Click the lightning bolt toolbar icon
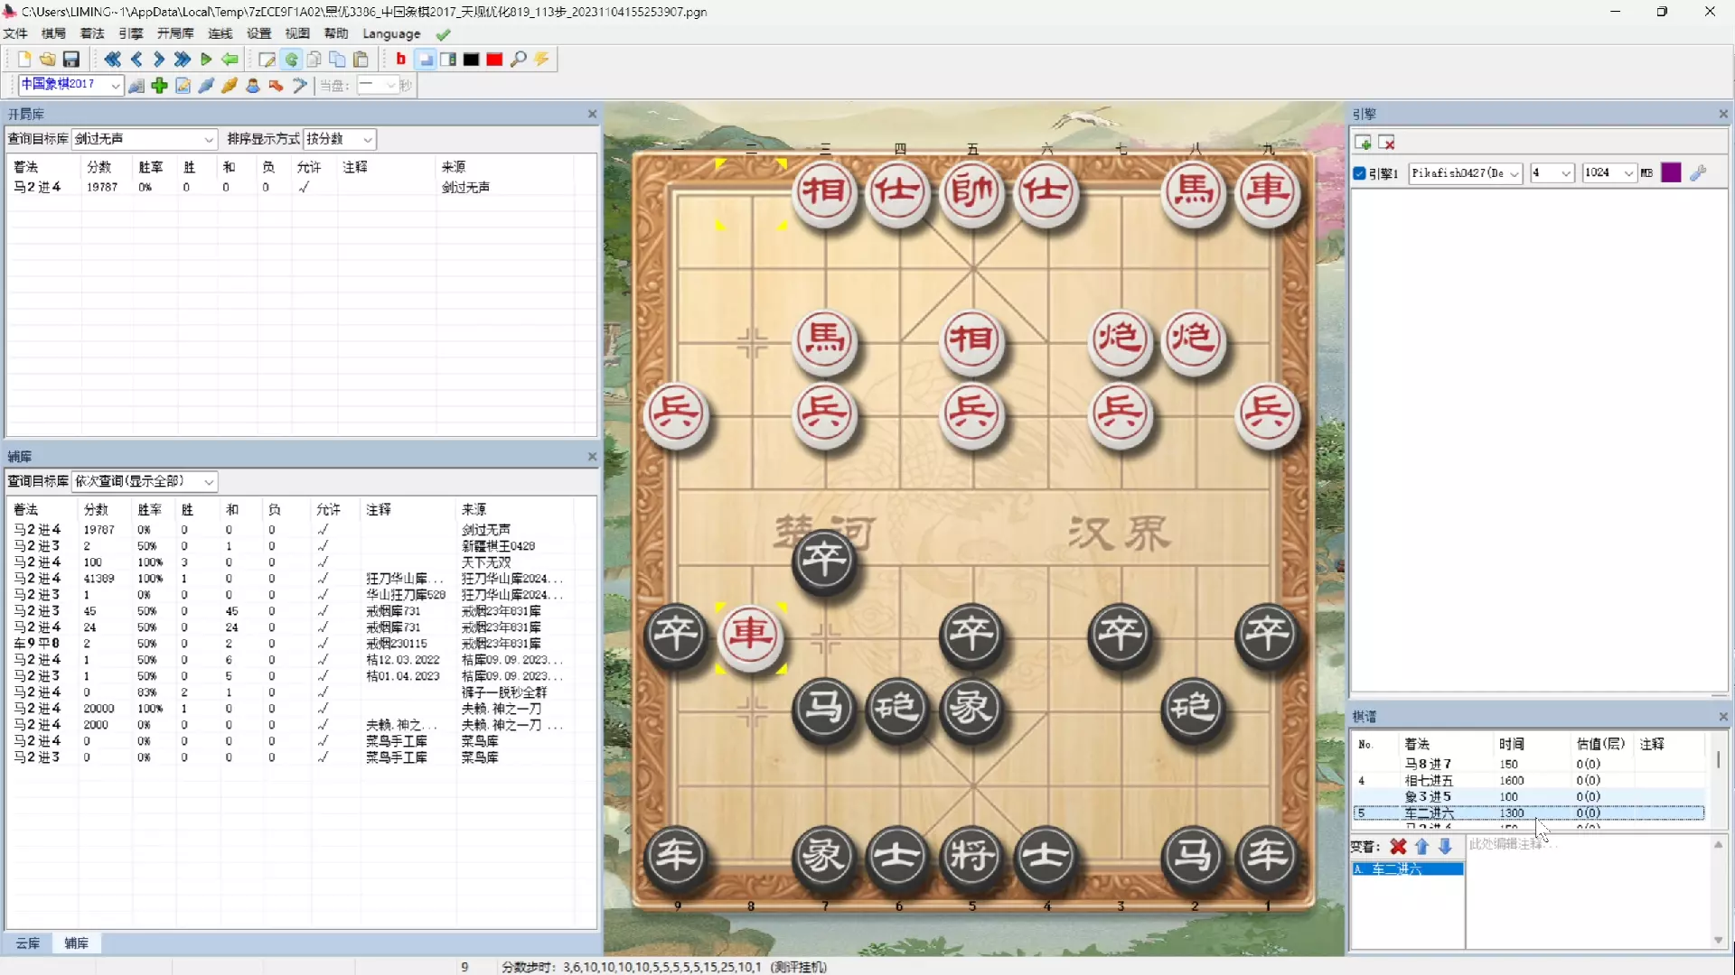 542,60
